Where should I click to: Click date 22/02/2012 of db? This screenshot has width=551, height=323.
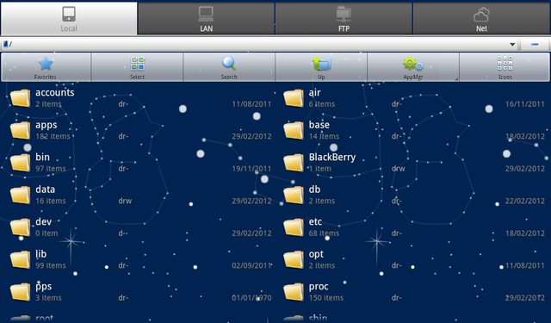click(525, 201)
